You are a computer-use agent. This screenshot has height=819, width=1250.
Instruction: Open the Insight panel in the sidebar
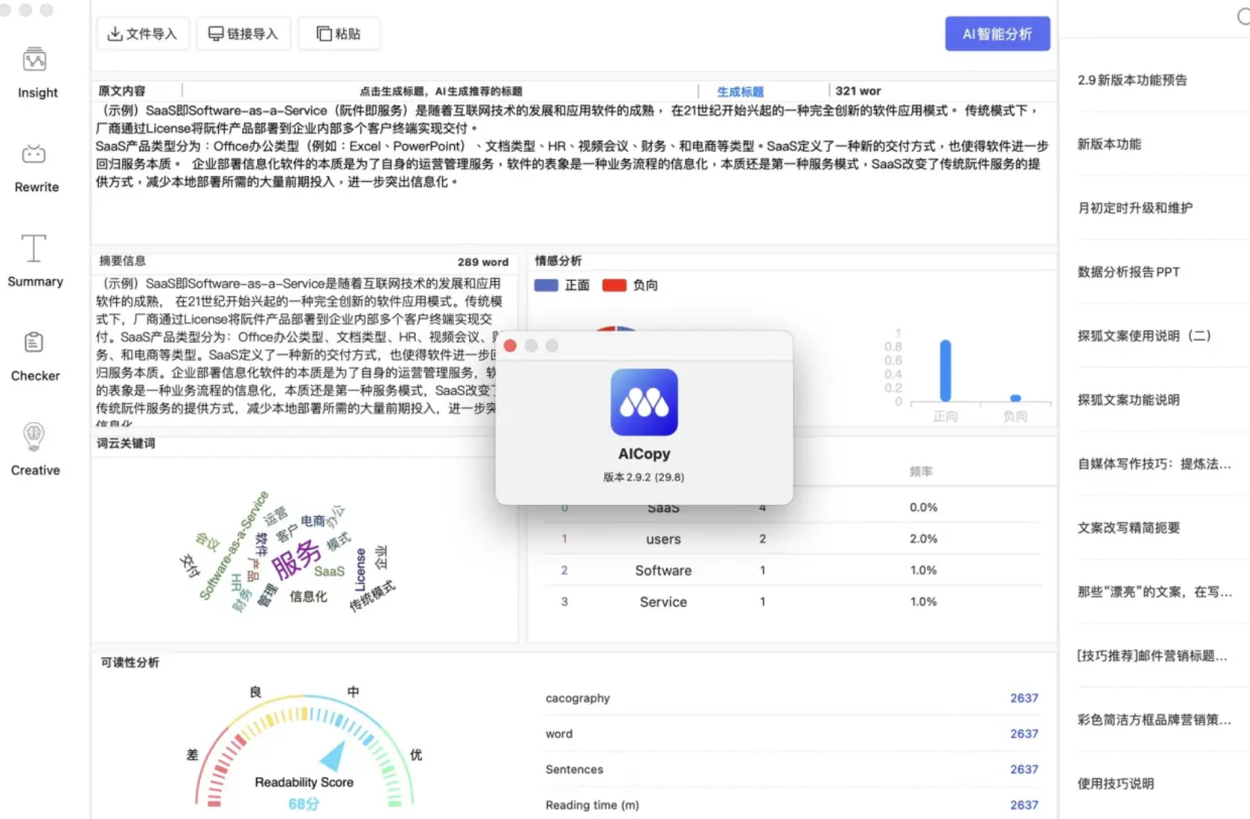click(x=34, y=71)
